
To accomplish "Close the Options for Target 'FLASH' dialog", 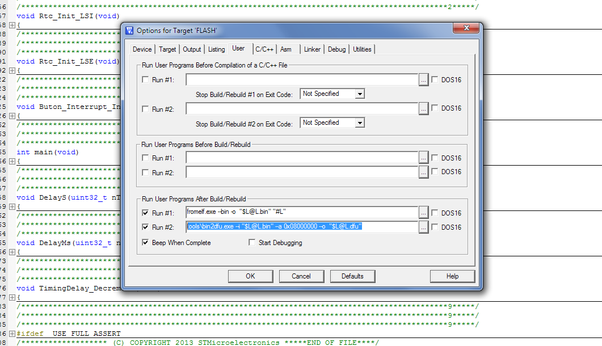I will [466, 28].
